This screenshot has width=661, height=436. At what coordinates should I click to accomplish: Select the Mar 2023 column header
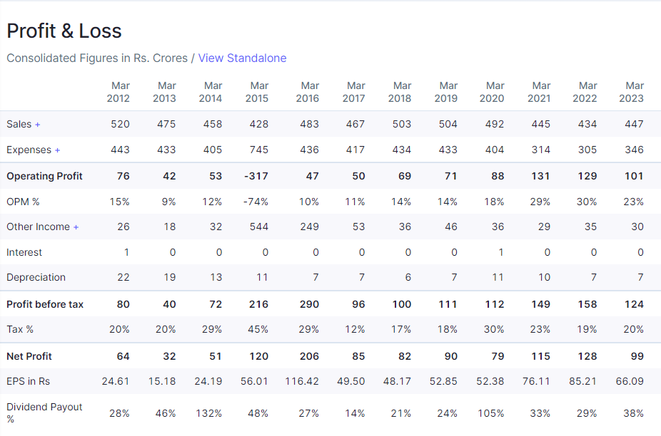(x=632, y=92)
